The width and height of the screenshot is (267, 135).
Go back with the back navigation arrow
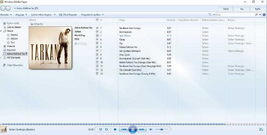[x=3, y=8]
